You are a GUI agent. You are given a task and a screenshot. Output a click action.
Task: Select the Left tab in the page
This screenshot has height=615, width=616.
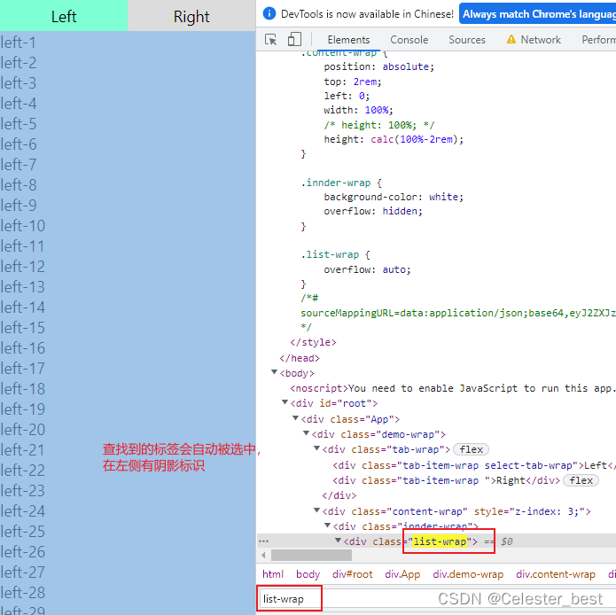point(64,16)
